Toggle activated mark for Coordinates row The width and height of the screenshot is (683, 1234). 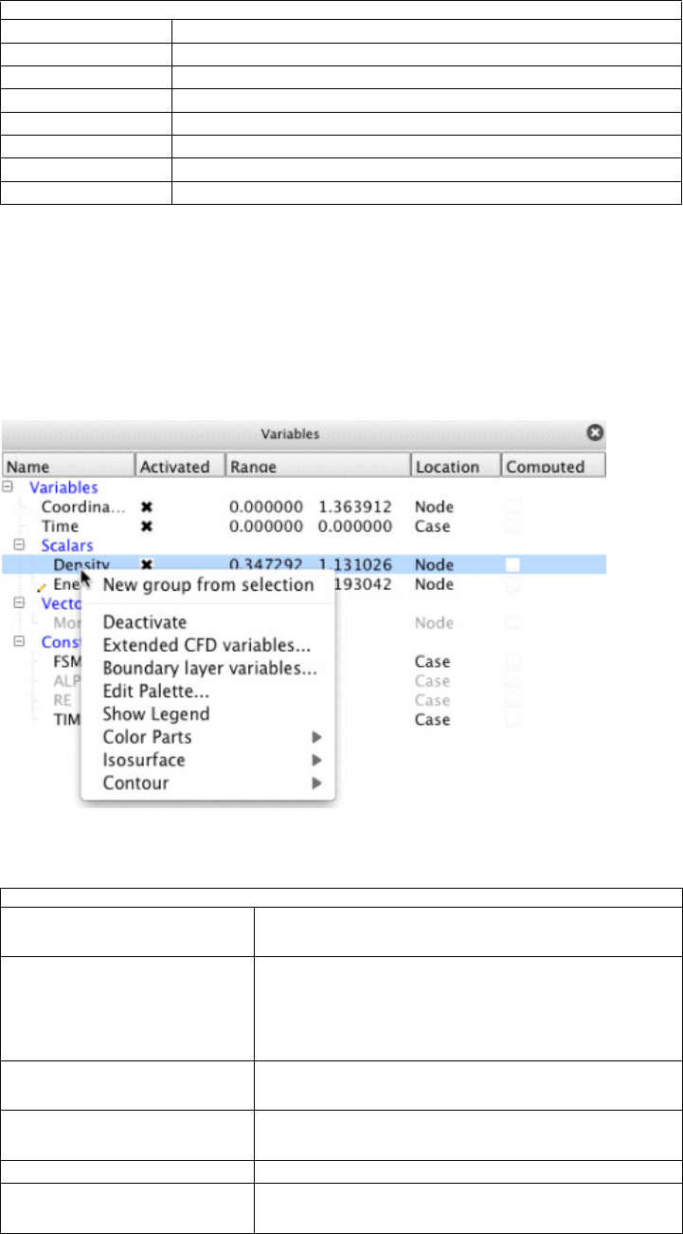147,506
